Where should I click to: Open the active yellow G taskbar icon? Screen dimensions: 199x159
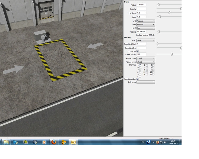73,142
